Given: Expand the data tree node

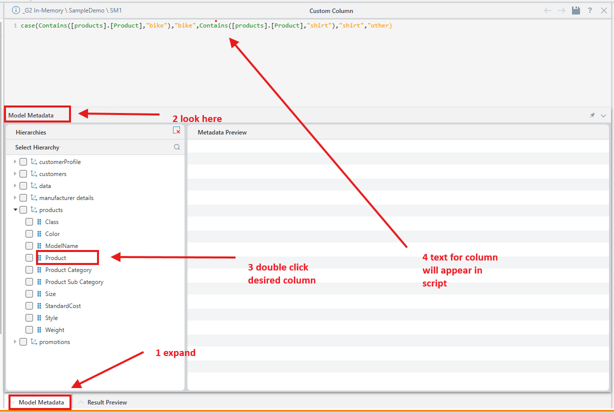Looking at the screenshot, I should (x=15, y=186).
